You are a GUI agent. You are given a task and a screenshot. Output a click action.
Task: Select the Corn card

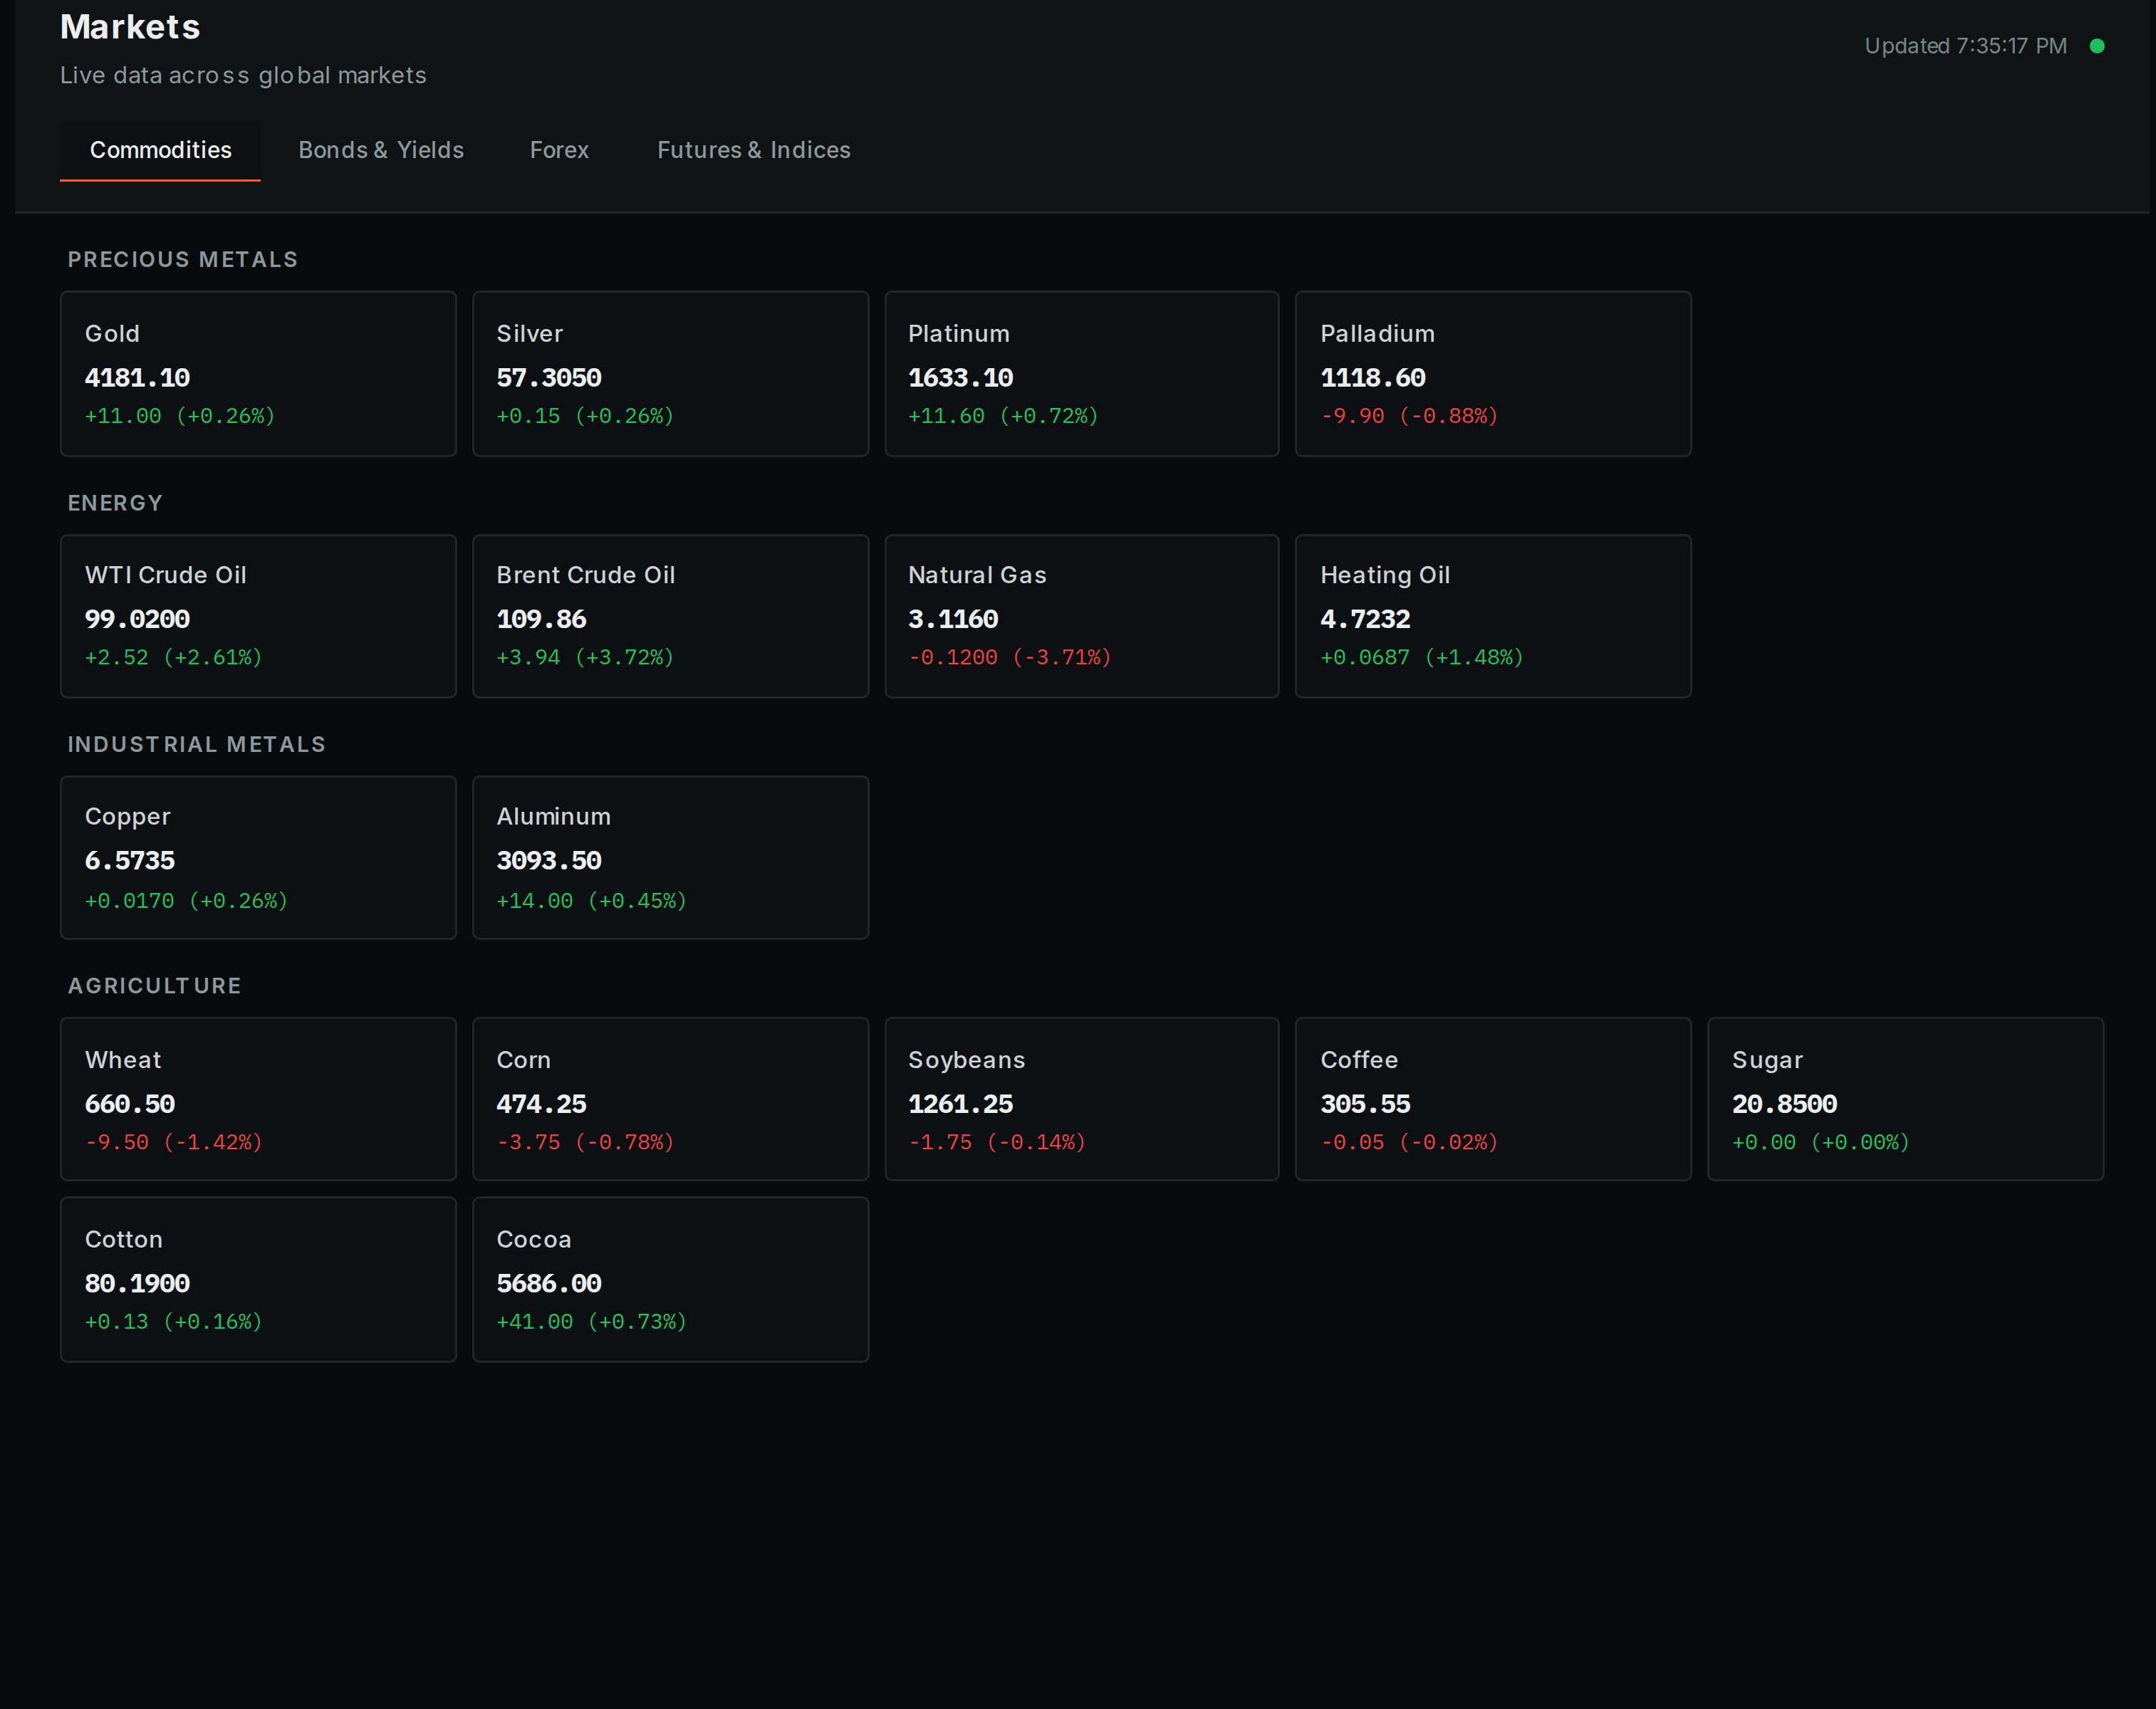point(670,1099)
